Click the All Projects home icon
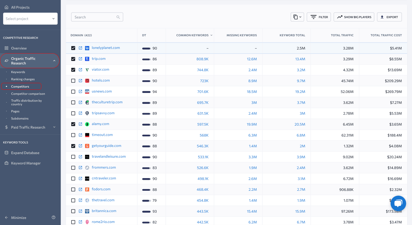The height and width of the screenshot is (225, 412). point(6,7)
